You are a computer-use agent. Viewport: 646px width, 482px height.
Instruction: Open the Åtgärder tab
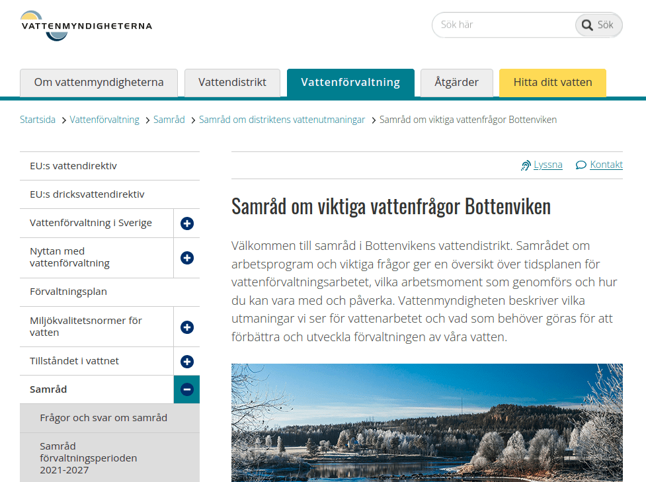pos(456,83)
